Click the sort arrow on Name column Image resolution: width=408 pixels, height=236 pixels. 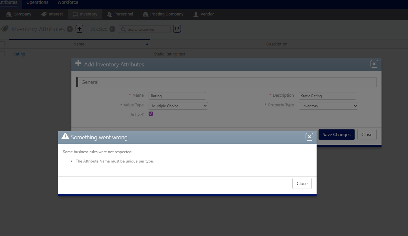[147, 44]
